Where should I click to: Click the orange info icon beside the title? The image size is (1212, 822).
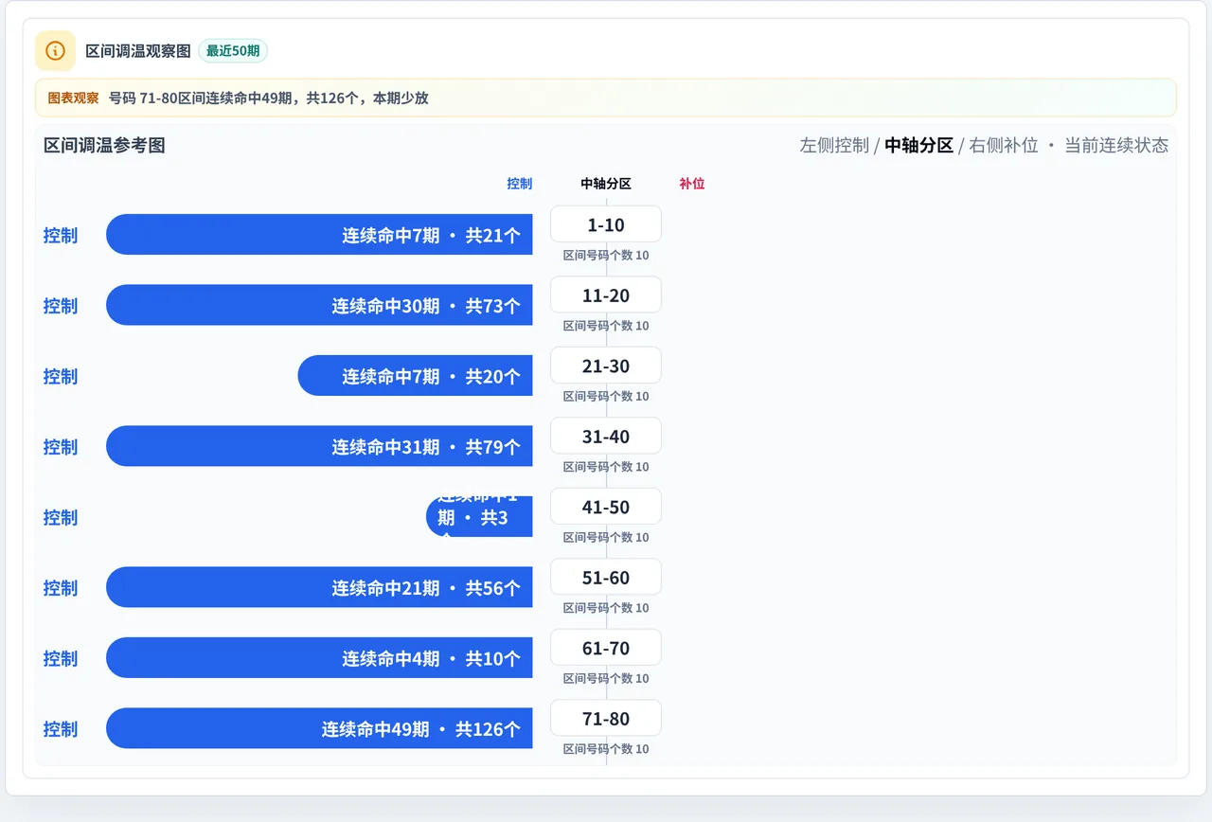pyautogui.click(x=55, y=50)
